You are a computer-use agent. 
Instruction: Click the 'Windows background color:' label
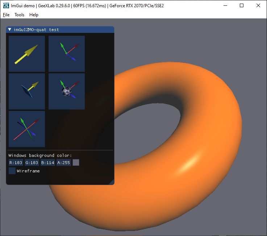click(x=40, y=155)
